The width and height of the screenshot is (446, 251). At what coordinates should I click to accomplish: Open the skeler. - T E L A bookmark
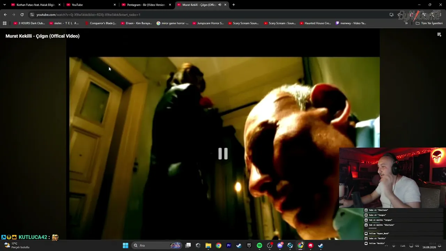tap(64, 23)
